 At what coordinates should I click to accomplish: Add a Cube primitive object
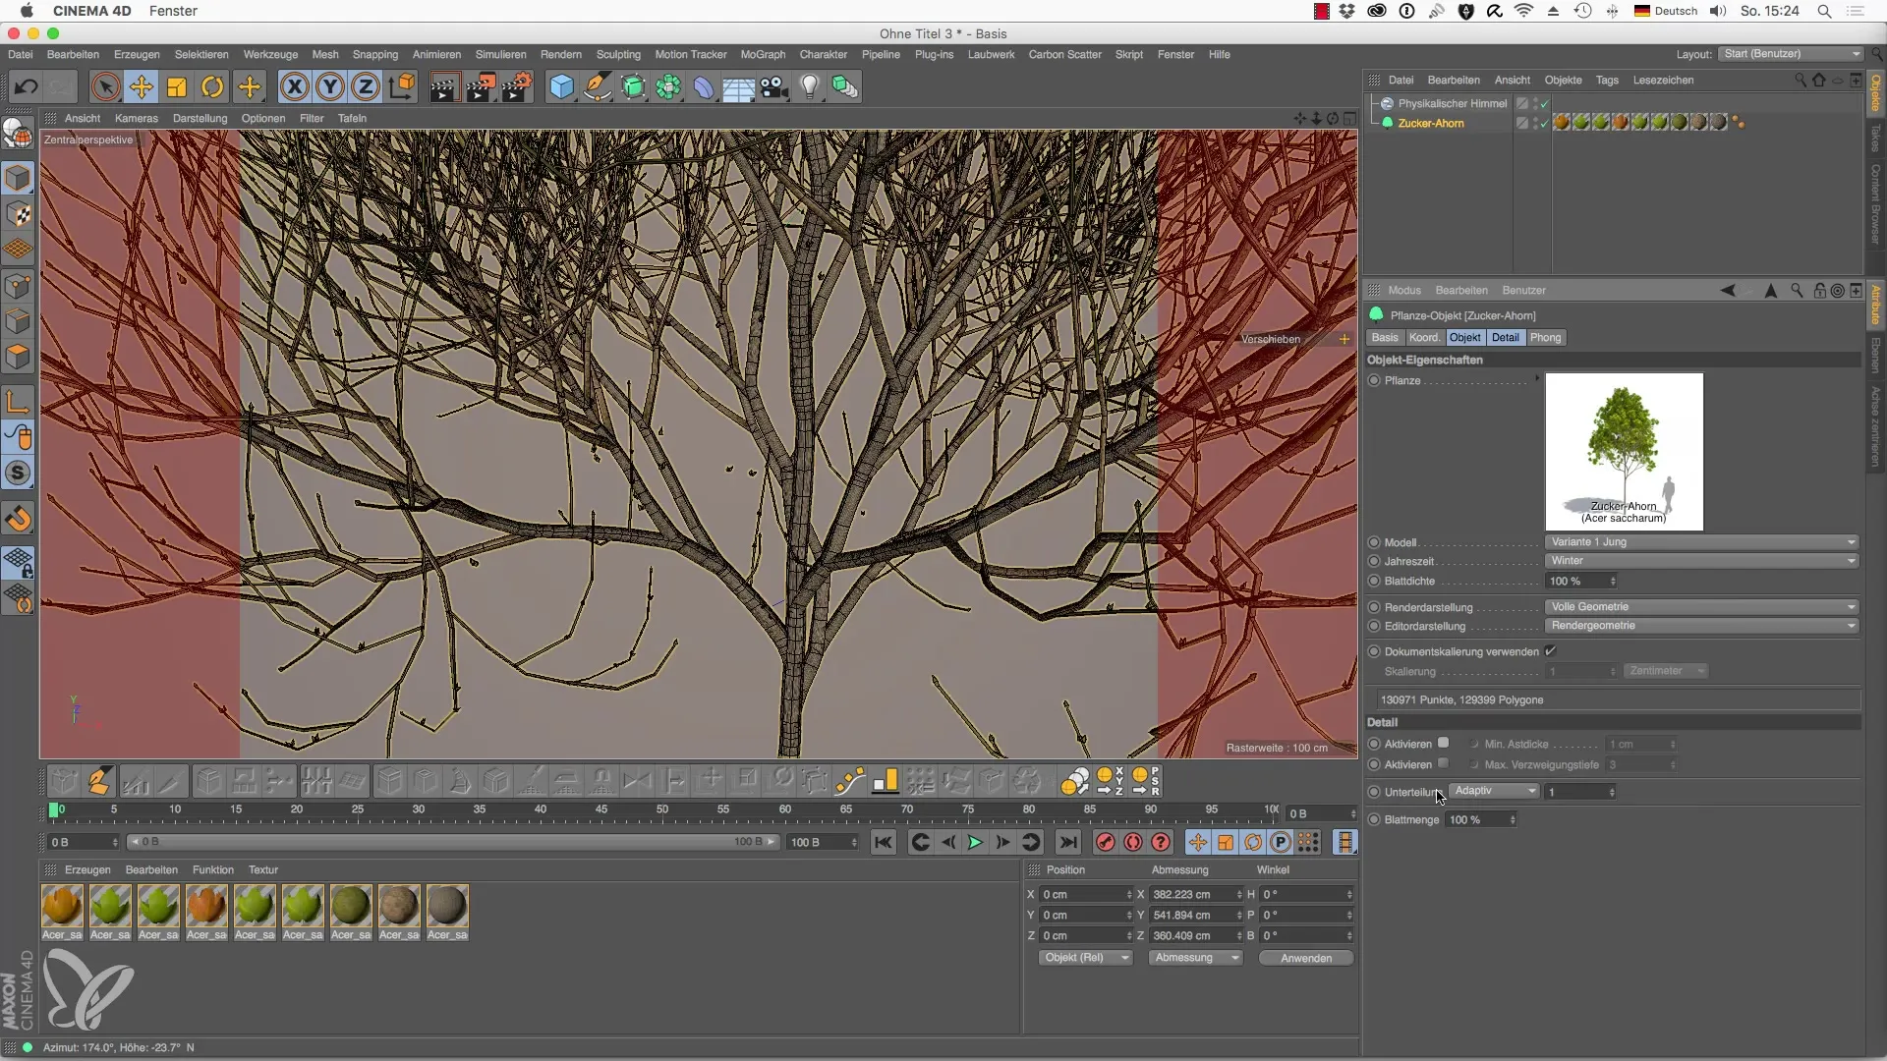tap(561, 86)
